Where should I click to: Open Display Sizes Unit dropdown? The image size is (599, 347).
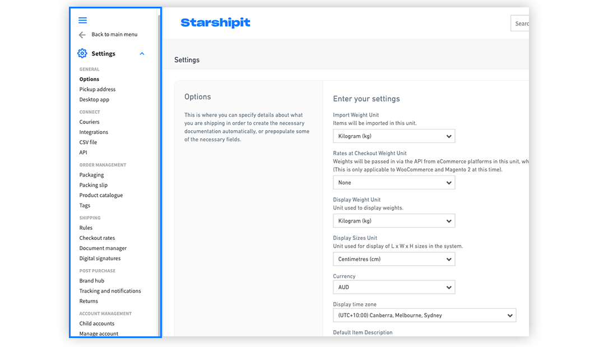pos(394,259)
